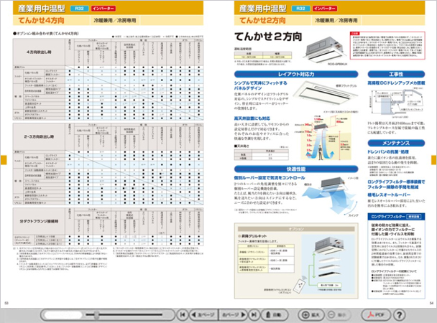
Task: Click the left edge orange page-turn tab
Action: tap(4, 160)
